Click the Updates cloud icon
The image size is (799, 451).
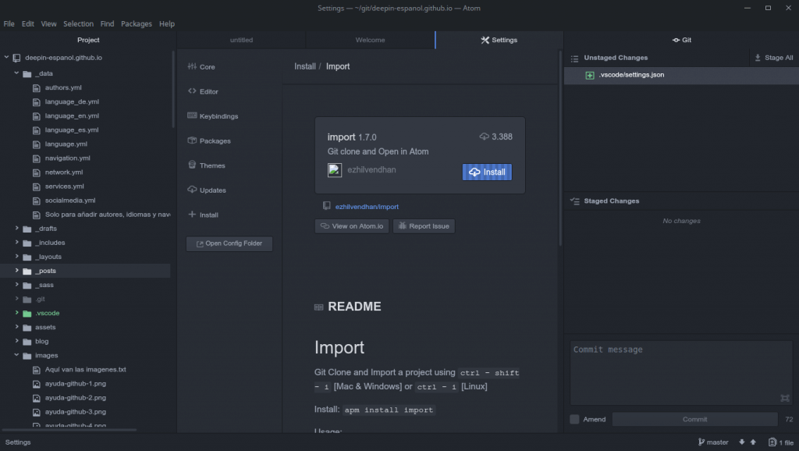click(192, 189)
